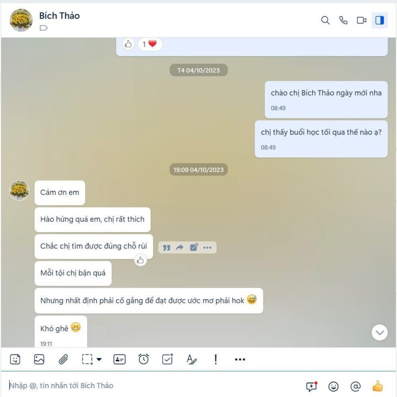Open the sticker picker in toolbar

coord(15,359)
